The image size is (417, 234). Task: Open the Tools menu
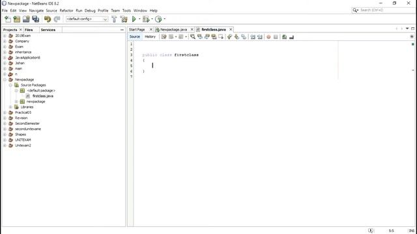(x=126, y=10)
